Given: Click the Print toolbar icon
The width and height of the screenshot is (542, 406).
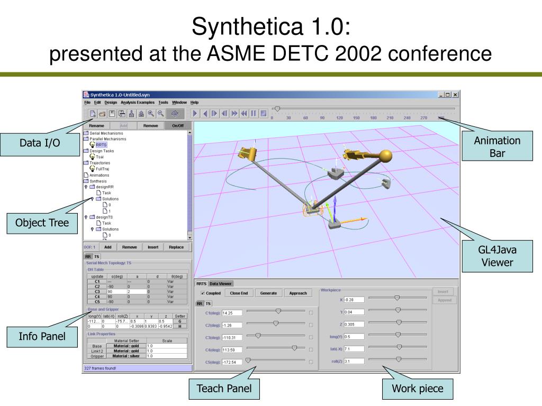Looking at the screenshot, I should point(122,114).
